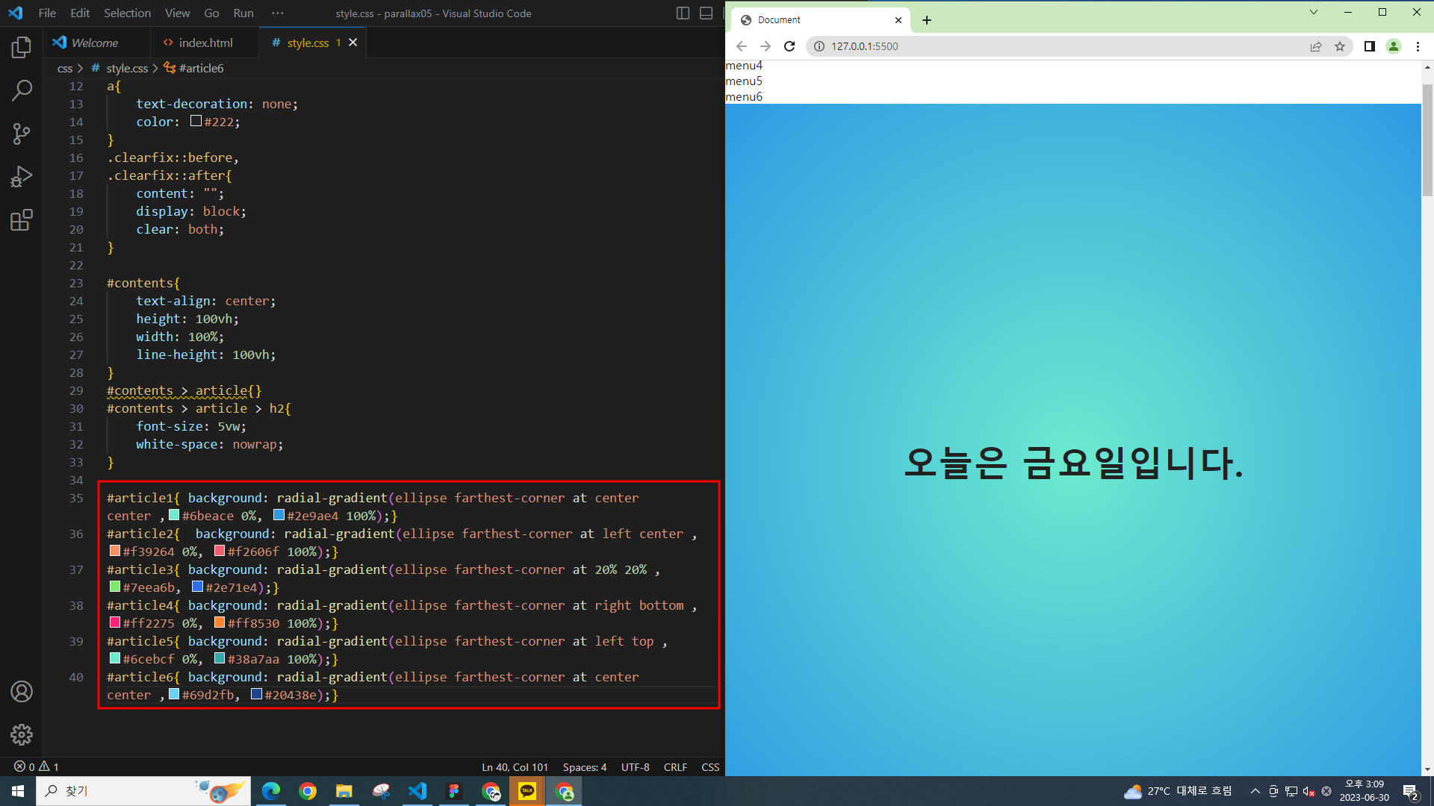Open the Run and Debug view
Viewport: 1434px width, 806px height.
coord(22,177)
